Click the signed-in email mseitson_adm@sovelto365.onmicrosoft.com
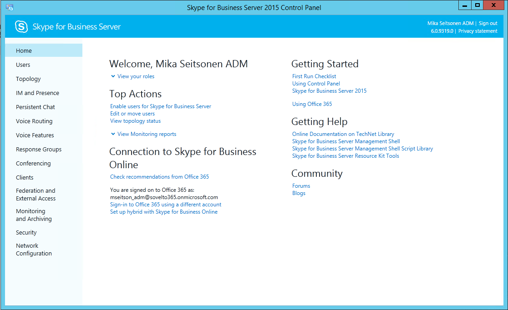The height and width of the screenshot is (310, 508). 164,197
